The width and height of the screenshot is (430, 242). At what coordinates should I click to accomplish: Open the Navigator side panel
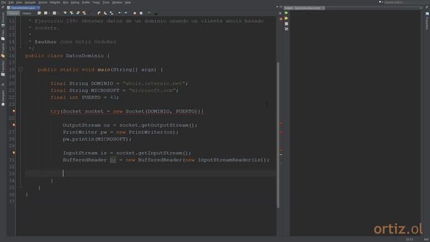click(3, 98)
